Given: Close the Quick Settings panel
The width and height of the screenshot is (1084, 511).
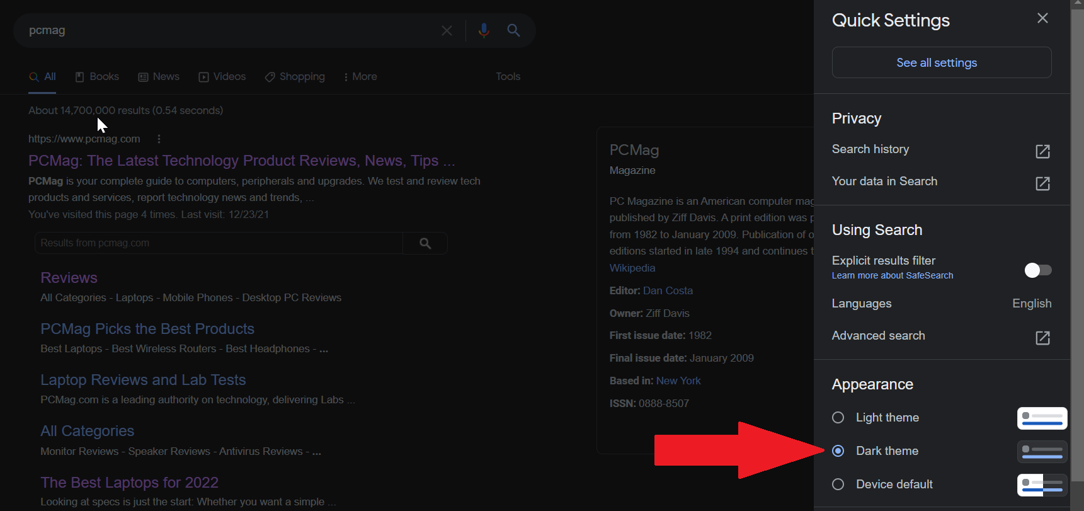Looking at the screenshot, I should 1042,18.
